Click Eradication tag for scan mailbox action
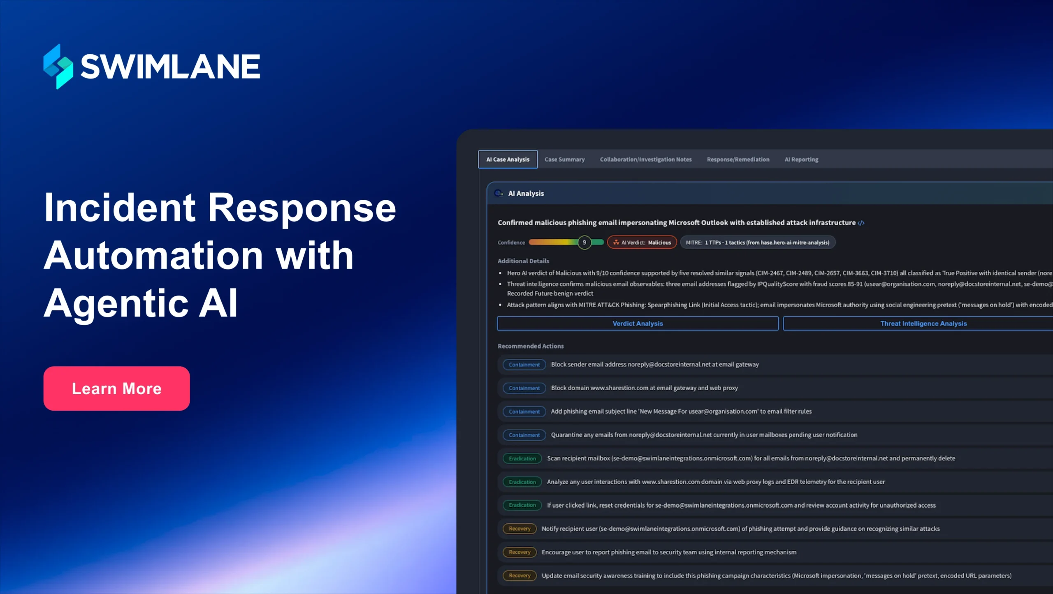 click(522, 458)
